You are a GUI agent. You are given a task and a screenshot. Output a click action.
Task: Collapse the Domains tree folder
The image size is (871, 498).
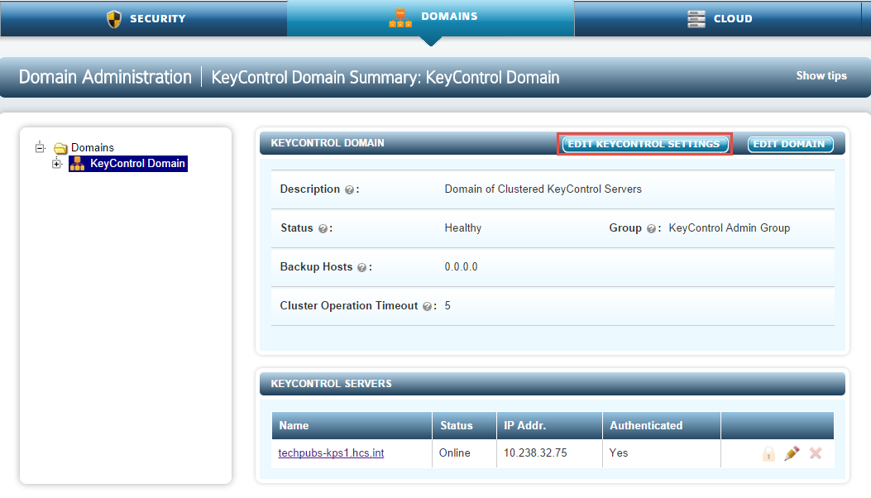pyautogui.click(x=40, y=147)
